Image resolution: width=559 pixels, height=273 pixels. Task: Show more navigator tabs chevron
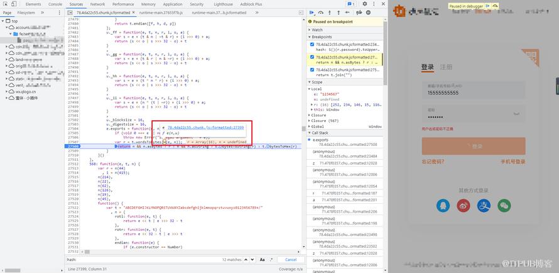(43, 13)
